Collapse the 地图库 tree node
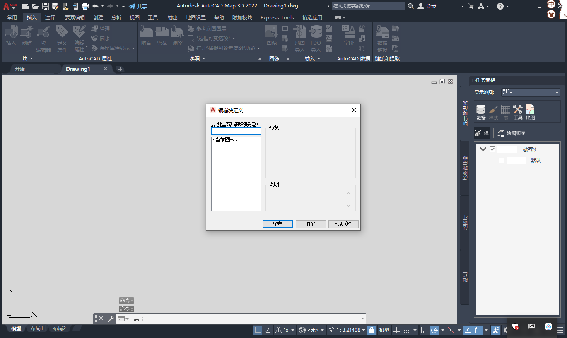Viewport: 567px width, 338px height. 483,149
